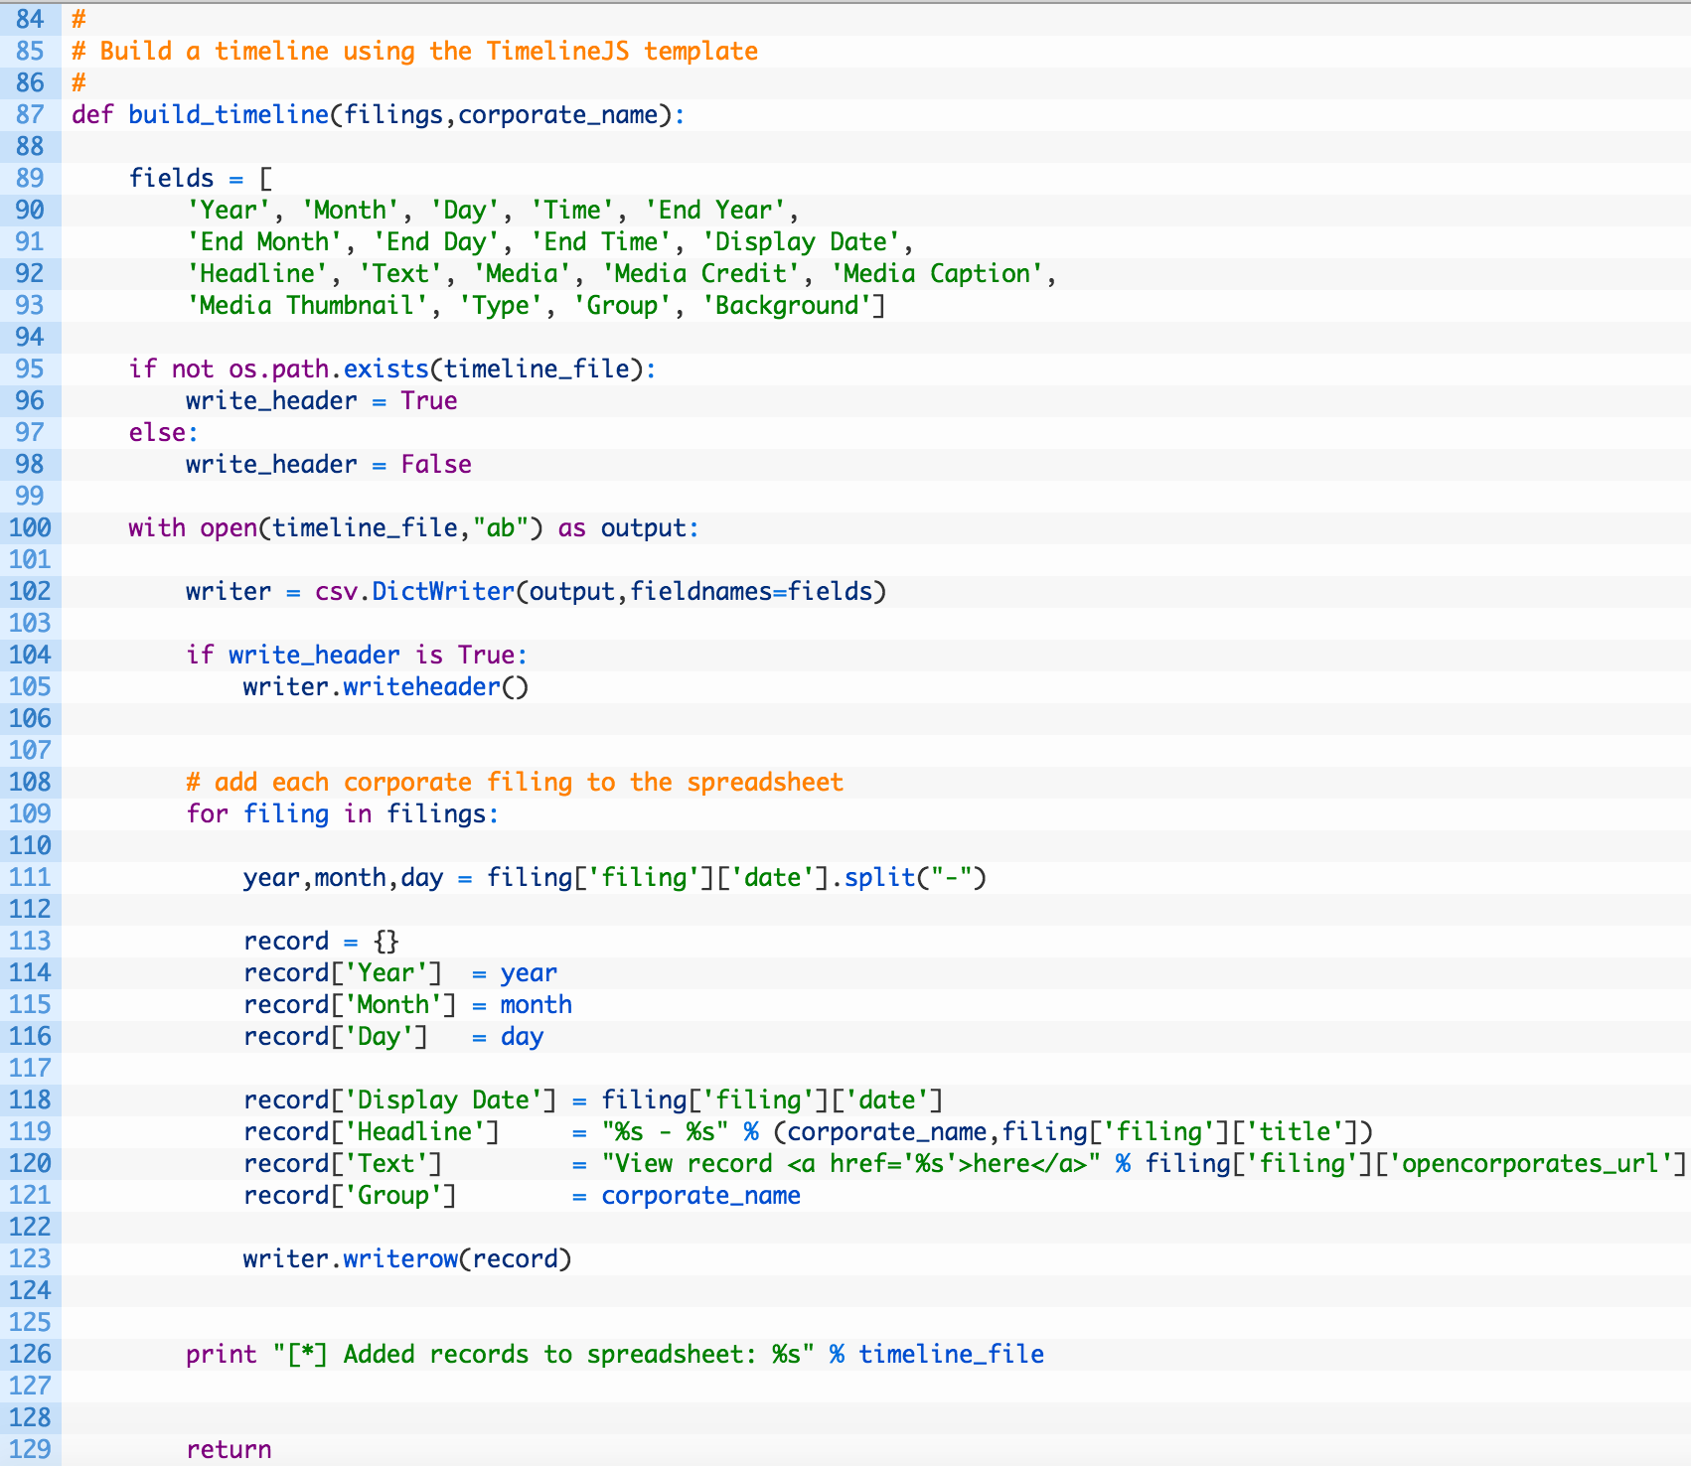1691x1466 pixels.
Task: Click 'if write_header is True' on line 104
Action: pos(350,656)
